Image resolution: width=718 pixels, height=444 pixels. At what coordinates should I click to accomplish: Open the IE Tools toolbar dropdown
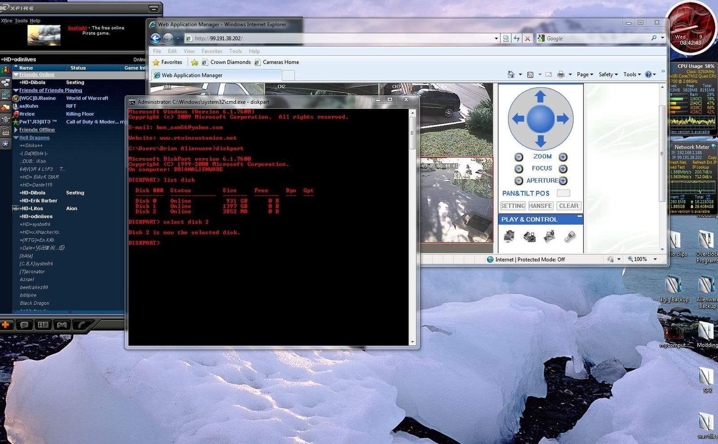[632, 75]
